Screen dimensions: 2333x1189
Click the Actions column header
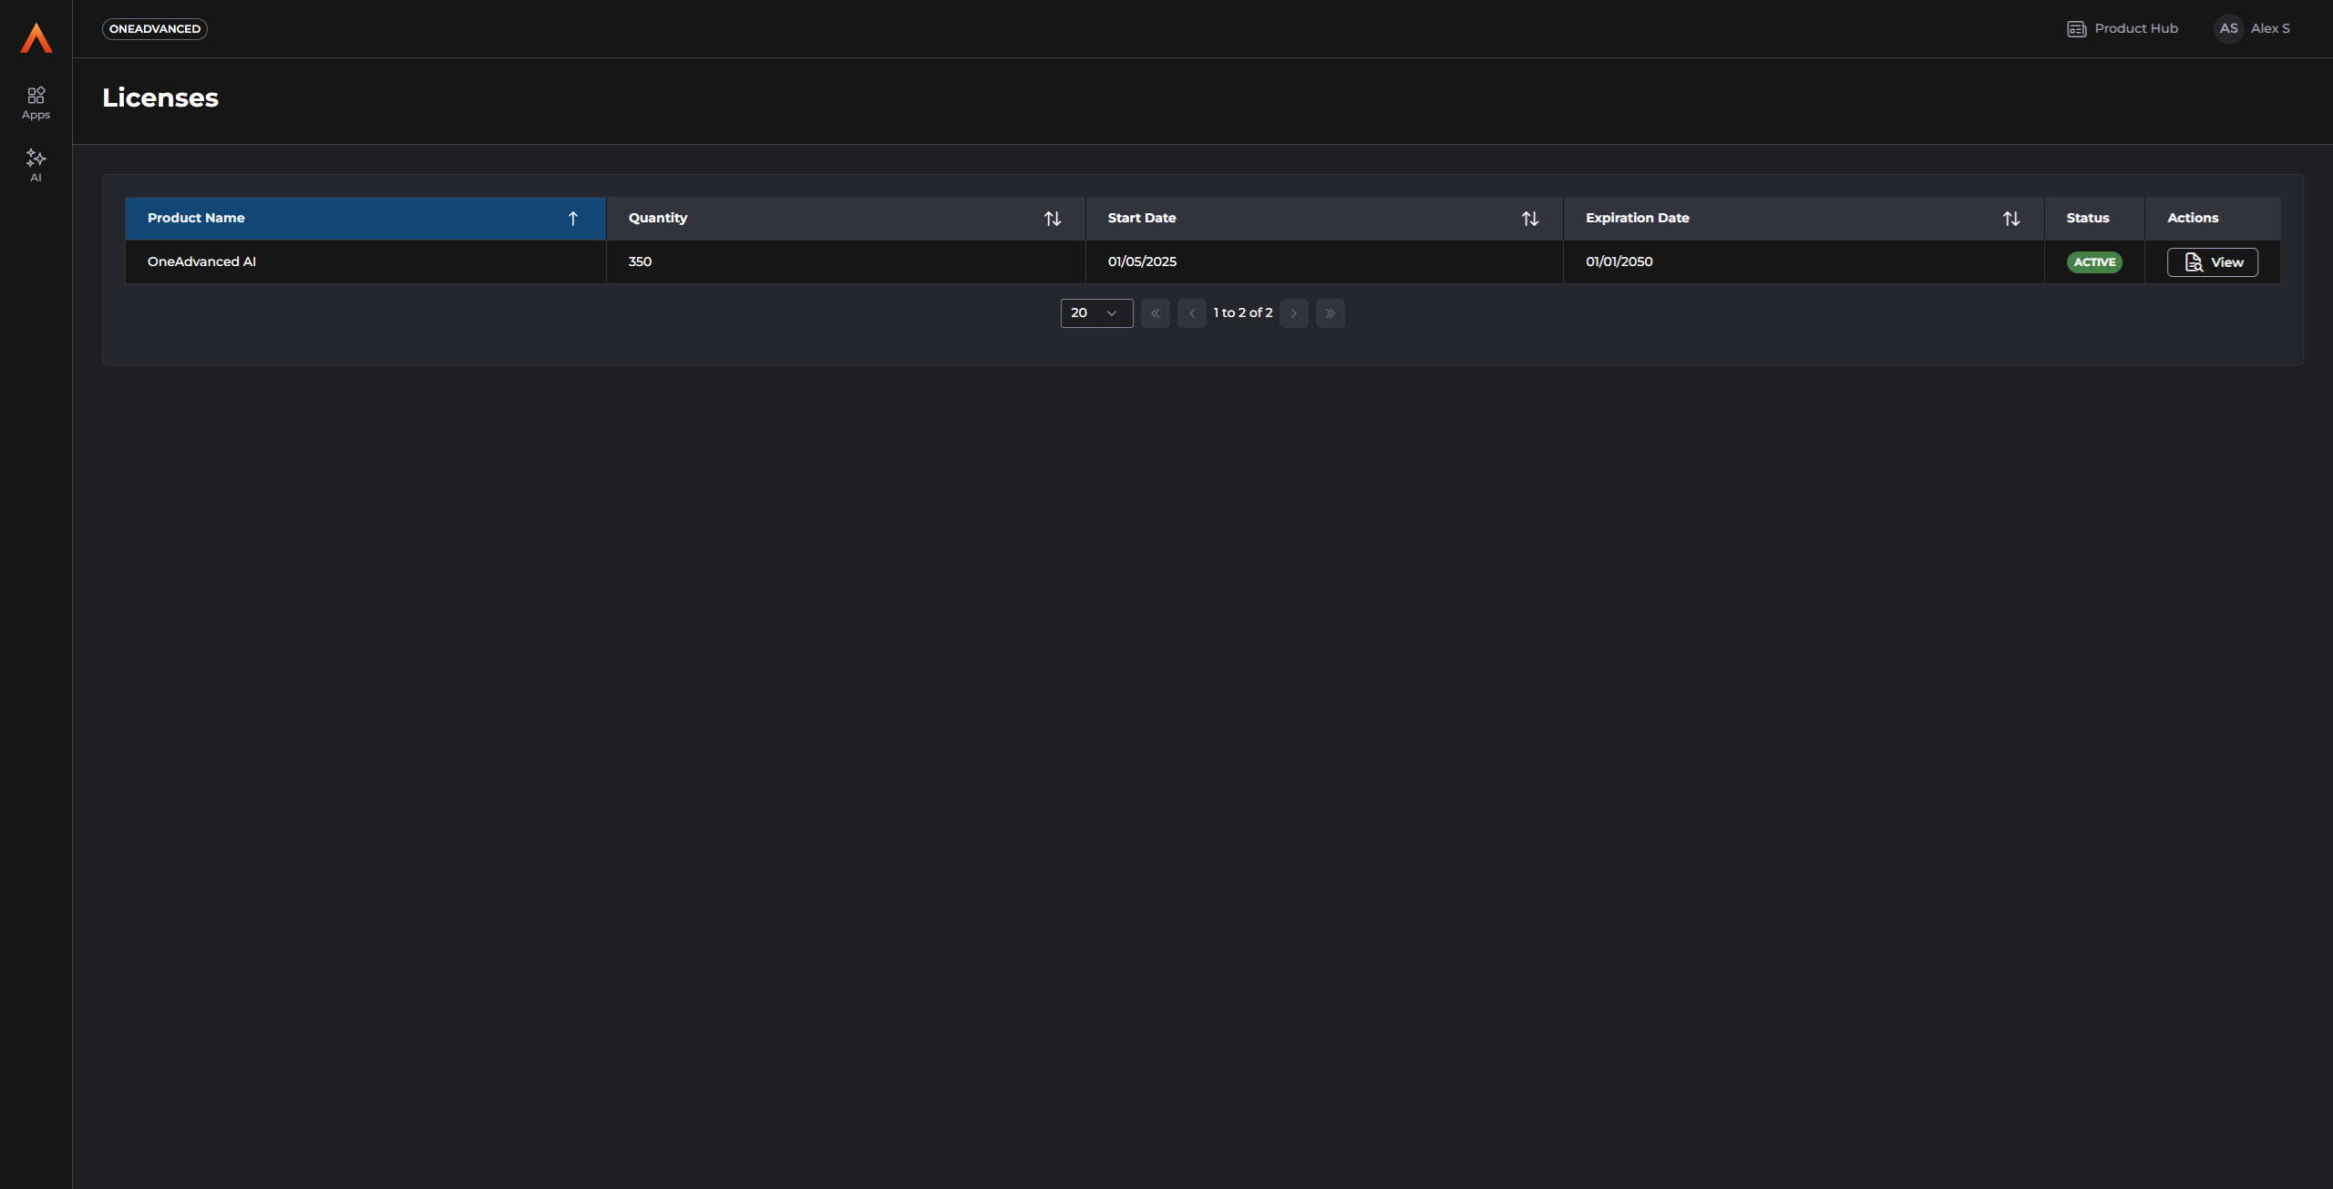[x=2213, y=219]
